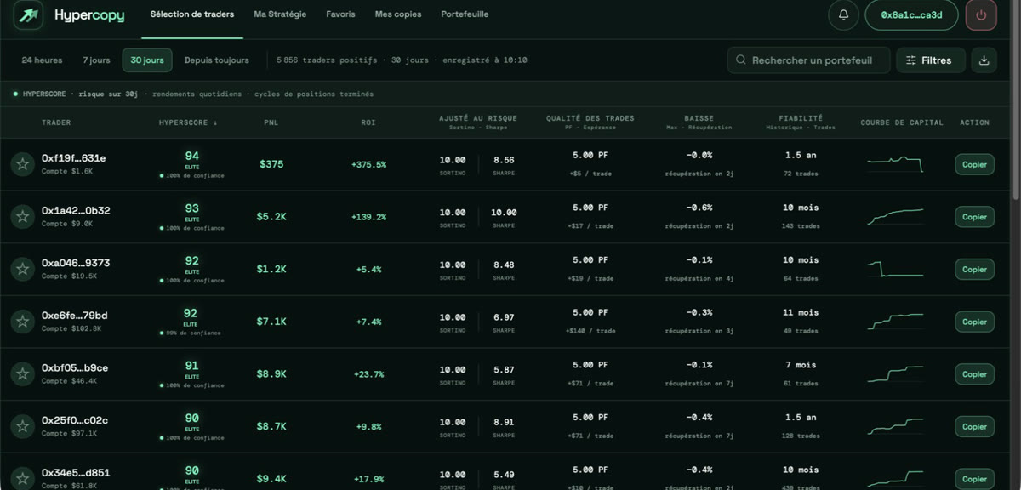
Task: Open trader address 0x25f0…c02c
Action: pyautogui.click(x=75, y=420)
